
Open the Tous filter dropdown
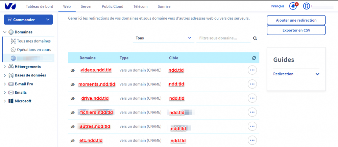tap(163, 38)
